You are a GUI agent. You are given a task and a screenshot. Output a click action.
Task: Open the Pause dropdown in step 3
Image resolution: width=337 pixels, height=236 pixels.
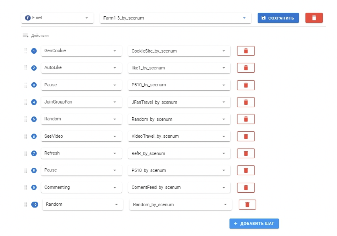tap(81, 85)
